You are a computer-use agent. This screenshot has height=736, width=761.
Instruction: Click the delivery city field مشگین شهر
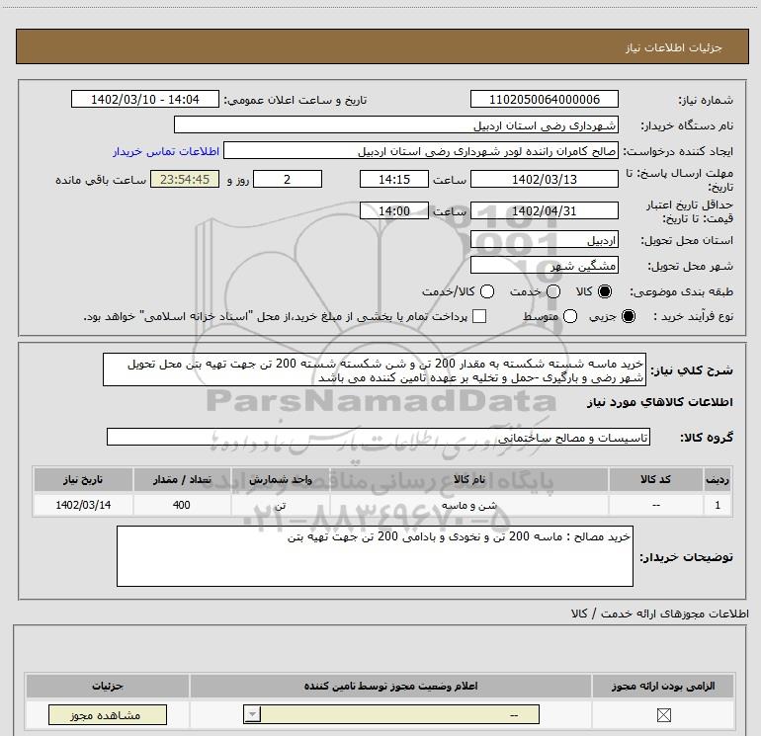coord(544,266)
